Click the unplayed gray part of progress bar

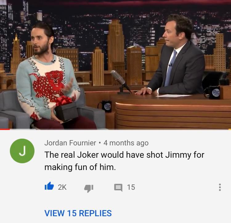tap(119, 129)
